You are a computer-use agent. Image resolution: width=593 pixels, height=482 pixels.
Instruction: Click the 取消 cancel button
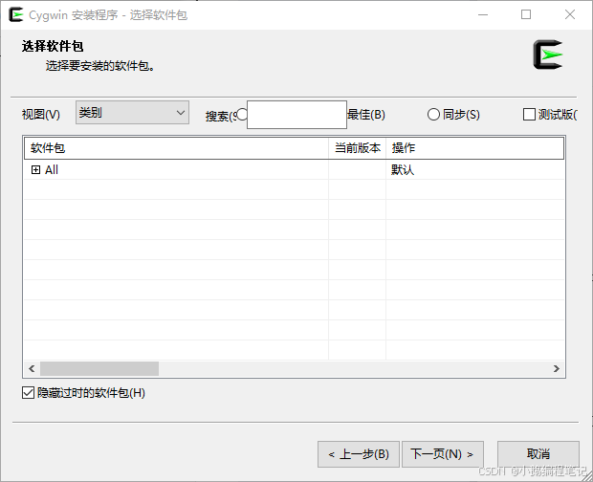538,454
